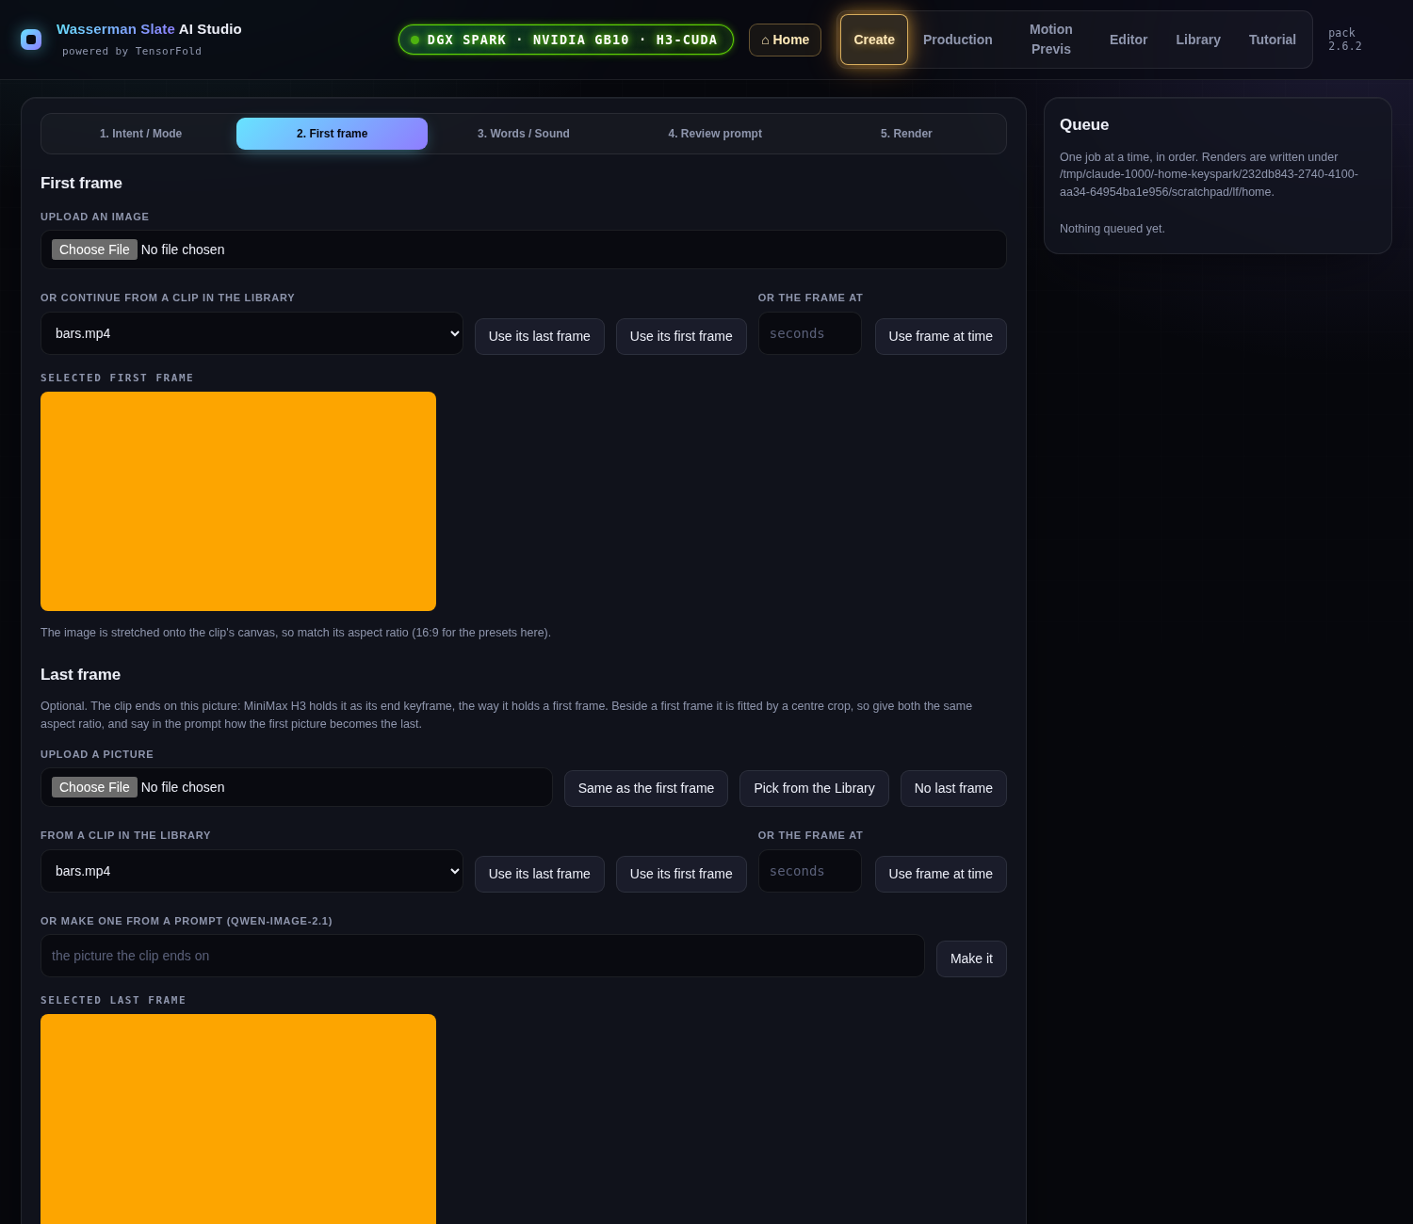1413x1224 pixels.
Task: Click the DGX SPARK status pill
Action: 566,40
